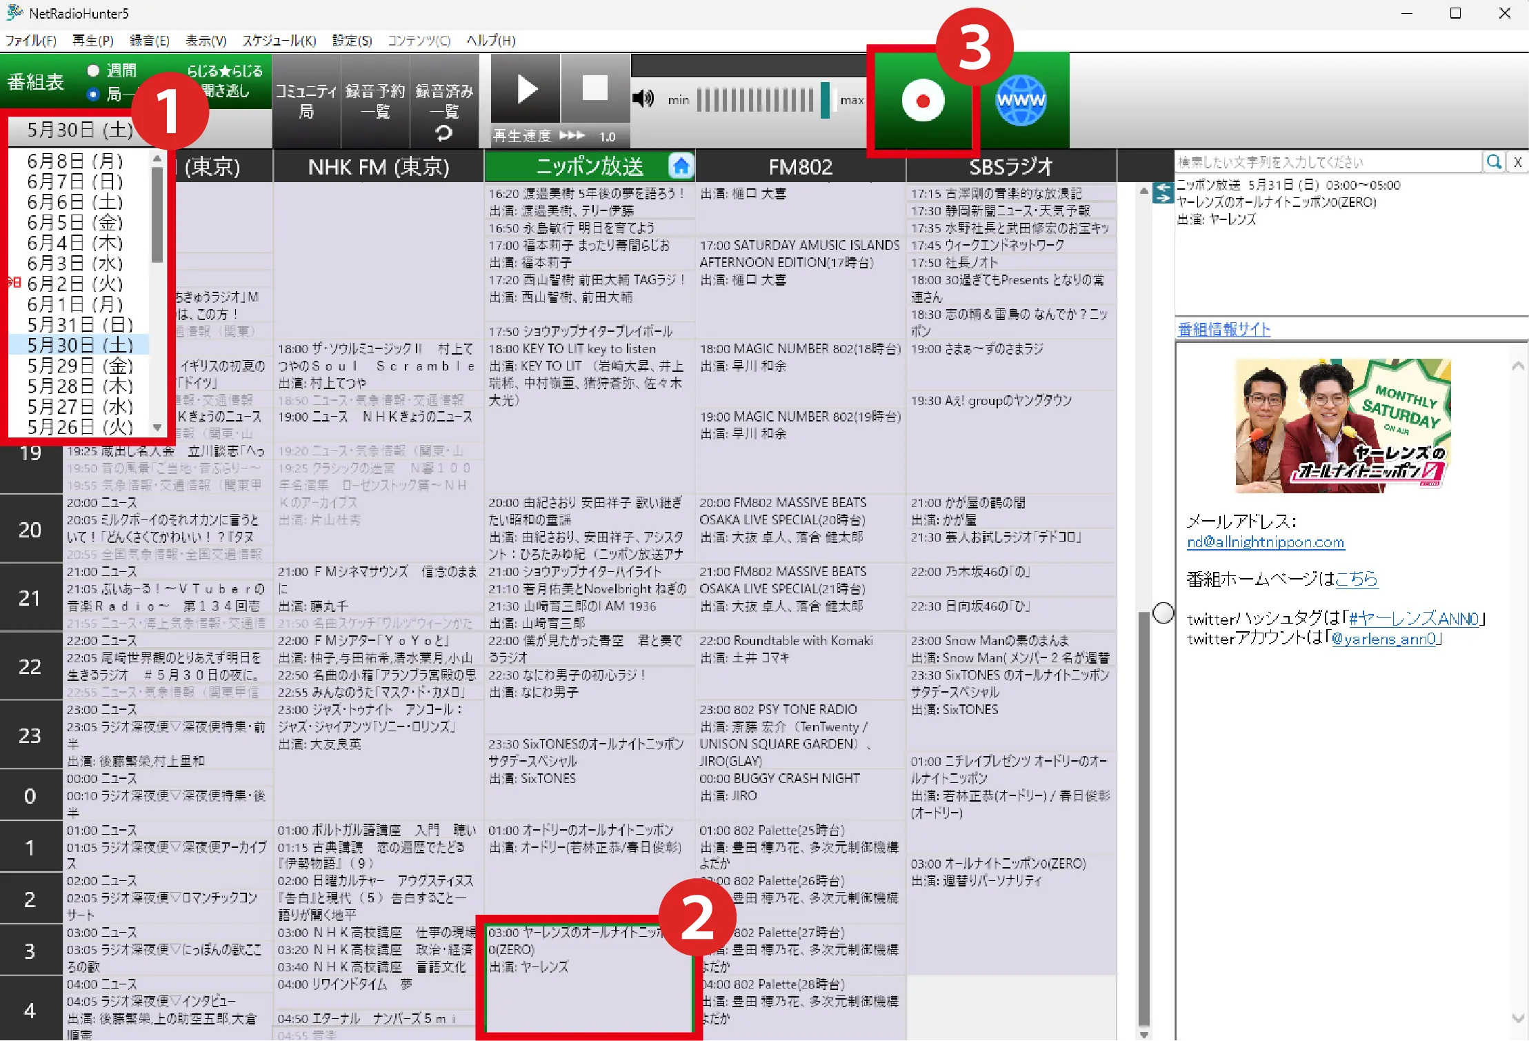The width and height of the screenshot is (1529, 1041).
Task: Select the NHK FM (東京) station header
Action: [x=378, y=166]
